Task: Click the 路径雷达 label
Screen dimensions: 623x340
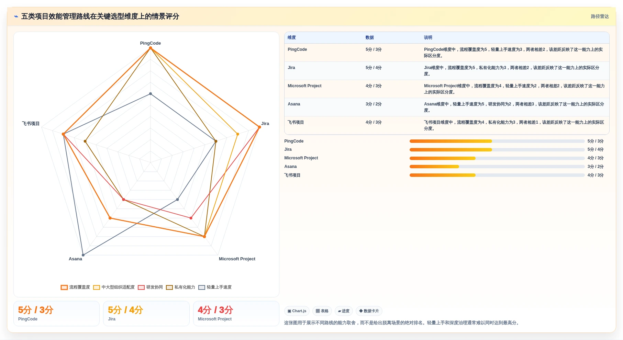Action: coord(600,16)
